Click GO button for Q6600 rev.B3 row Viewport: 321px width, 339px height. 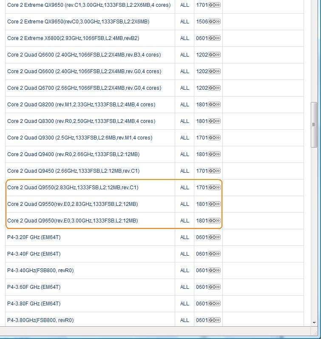tap(214, 55)
